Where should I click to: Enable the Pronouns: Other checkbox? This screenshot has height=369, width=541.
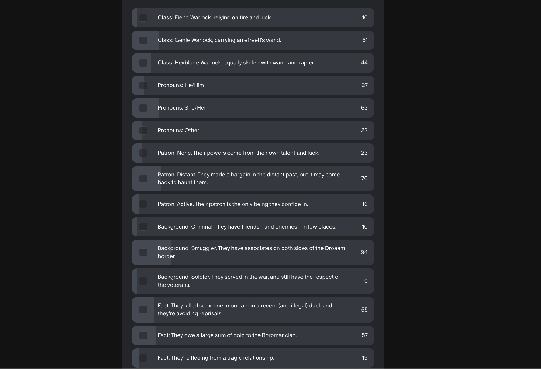point(143,131)
